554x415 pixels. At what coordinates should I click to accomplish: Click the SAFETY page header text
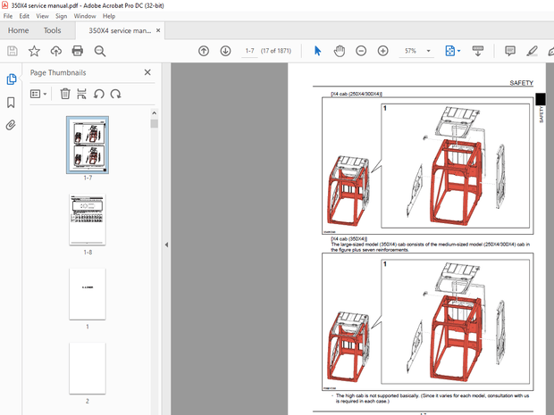point(521,83)
